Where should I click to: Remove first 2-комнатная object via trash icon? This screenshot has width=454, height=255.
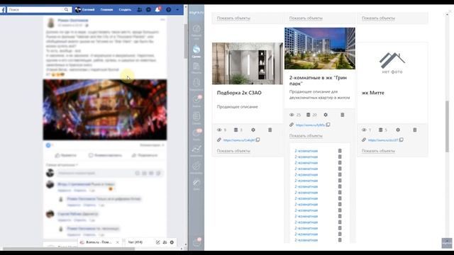[x=340, y=151]
